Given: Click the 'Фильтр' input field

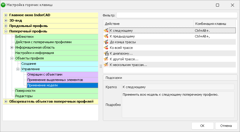Looking at the screenshot, I should pos(177,15).
